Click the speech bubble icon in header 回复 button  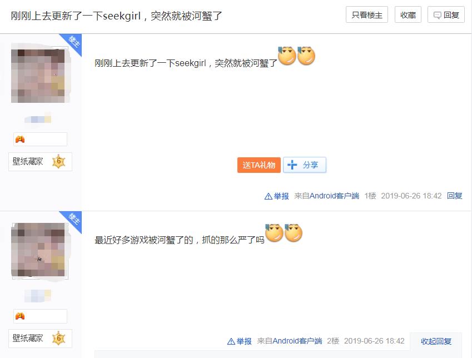[x=437, y=16]
